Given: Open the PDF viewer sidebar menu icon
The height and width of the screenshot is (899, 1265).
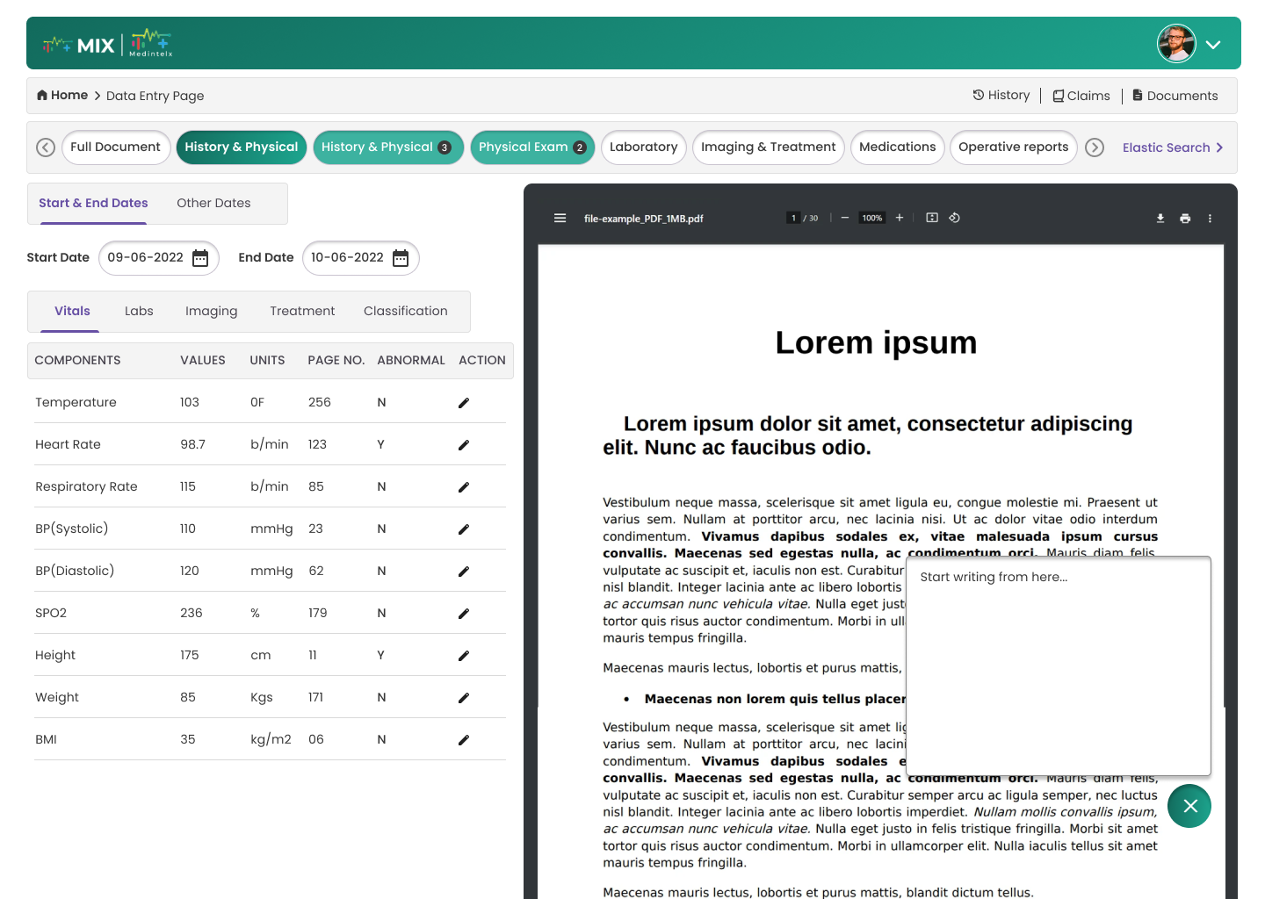Looking at the screenshot, I should pos(560,219).
